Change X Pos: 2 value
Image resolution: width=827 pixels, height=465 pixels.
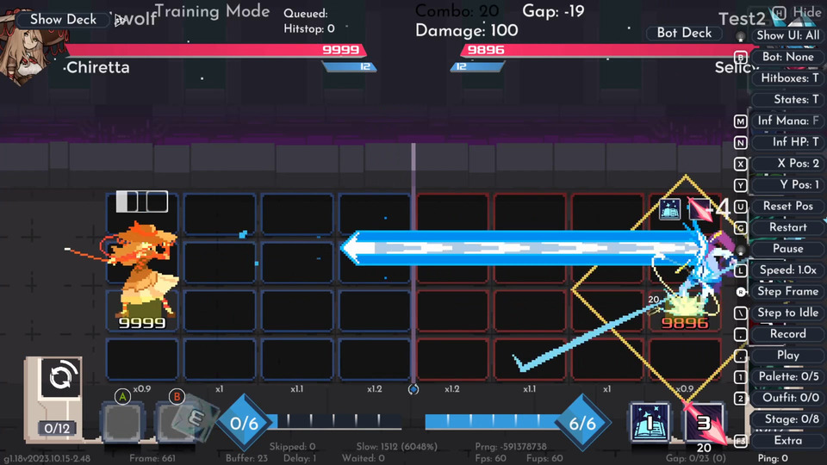[x=788, y=164]
